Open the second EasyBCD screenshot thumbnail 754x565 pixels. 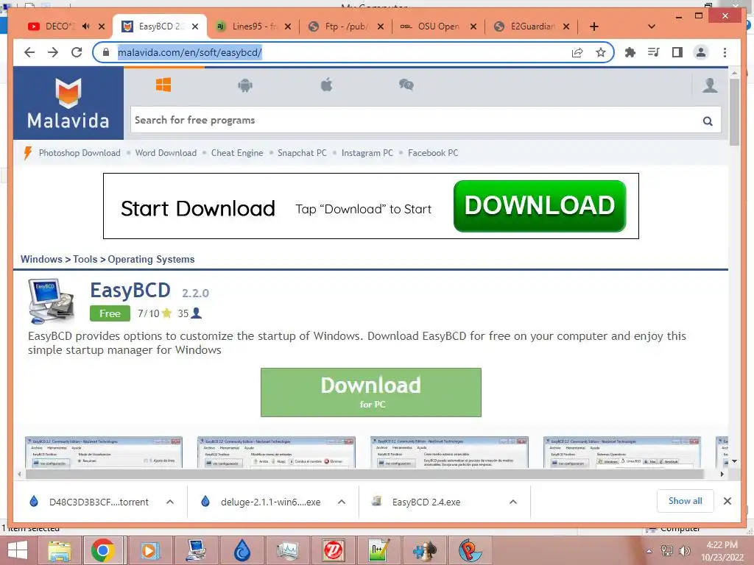click(x=276, y=452)
